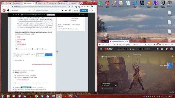Screen dimensions: 175x98
Task: Open View discussions in other community link
Action: point(42,64)
